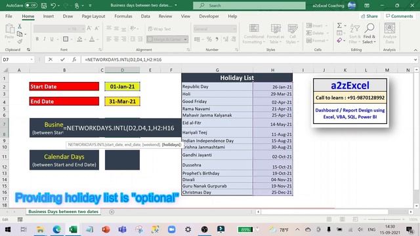This screenshot has height=236, width=420.
Task: Click the Sort & Filter button
Action: pyautogui.click(x=355, y=33)
